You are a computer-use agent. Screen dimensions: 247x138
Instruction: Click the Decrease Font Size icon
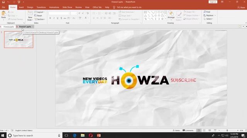coord(83,13)
